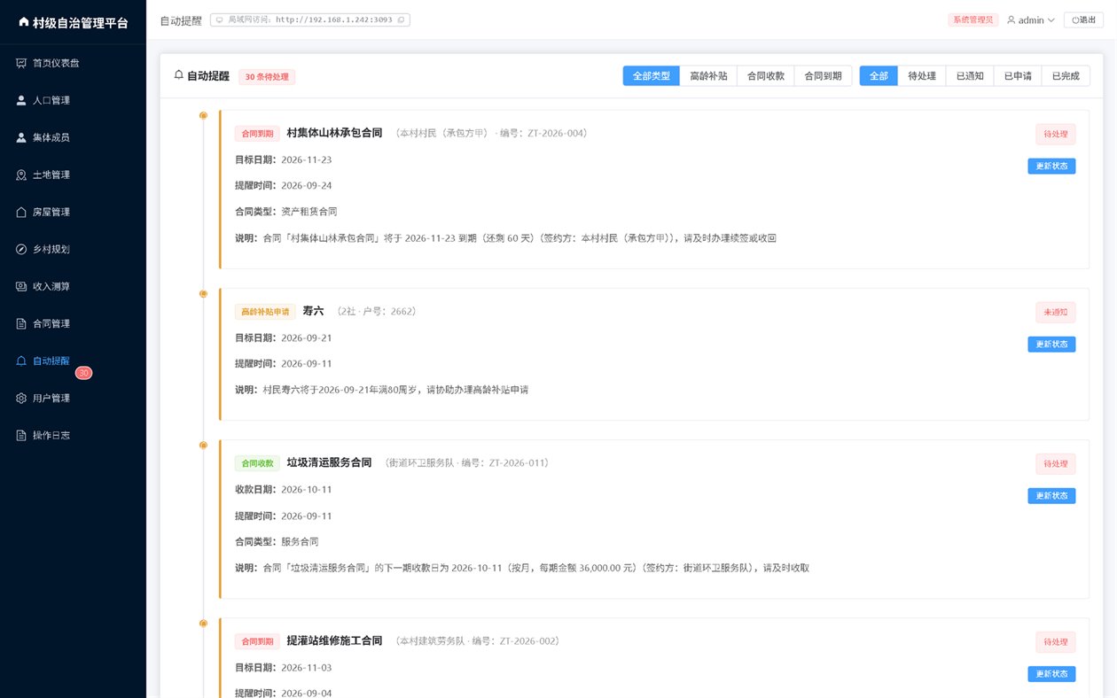Click the name 寿六
Image resolution: width=1117 pixels, height=698 pixels.
pyautogui.click(x=313, y=311)
